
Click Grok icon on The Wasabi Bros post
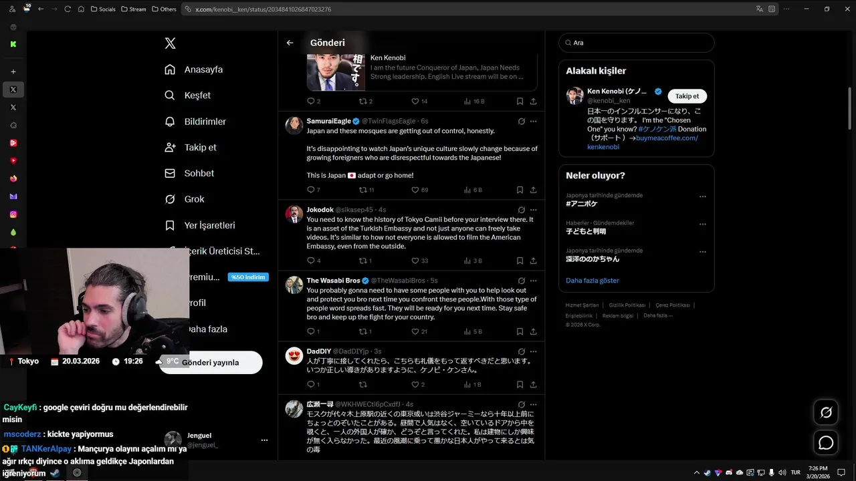tap(522, 281)
